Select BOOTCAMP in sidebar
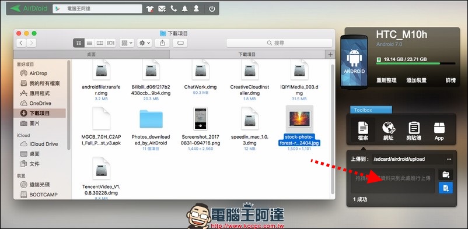Image resolution: width=468 pixels, height=229 pixels. coord(43,195)
